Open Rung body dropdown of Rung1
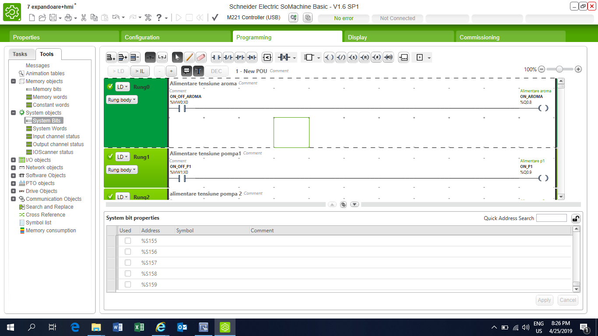Screen dimensions: 598x336 pyautogui.click(x=122, y=170)
